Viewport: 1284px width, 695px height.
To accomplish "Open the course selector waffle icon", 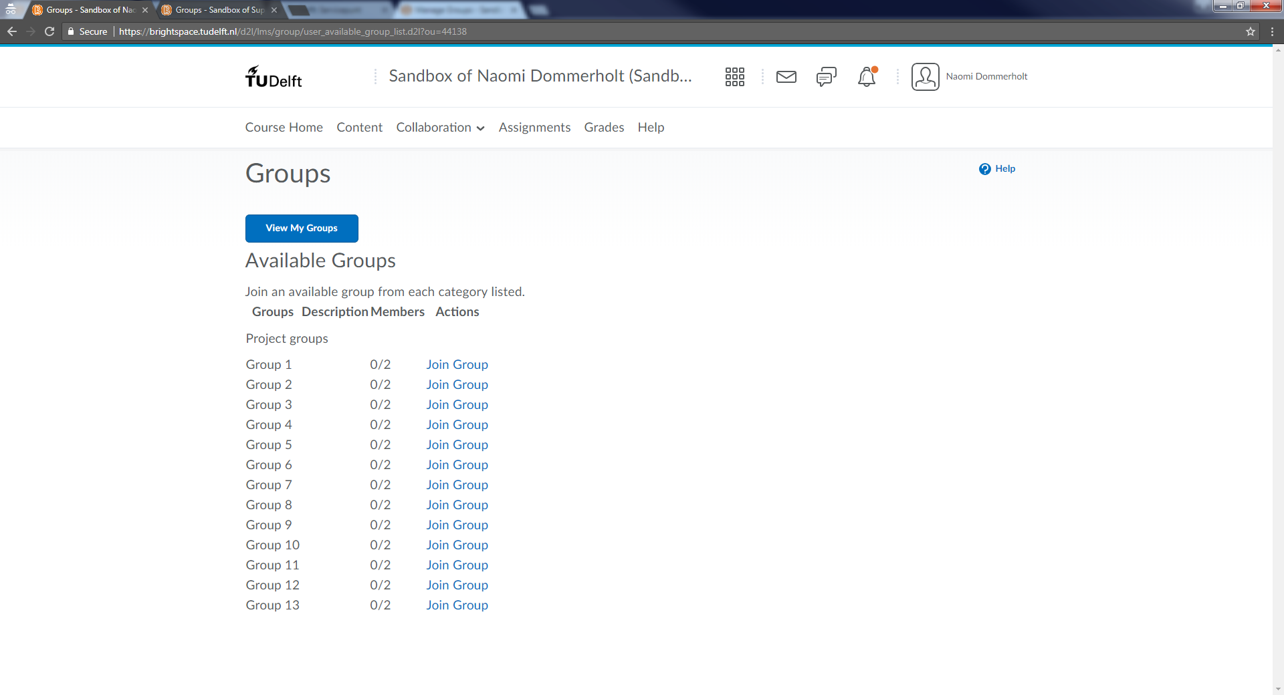I will click(734, 77).
